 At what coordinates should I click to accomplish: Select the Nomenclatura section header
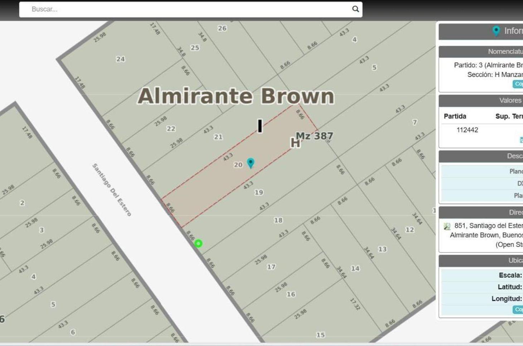481,51
